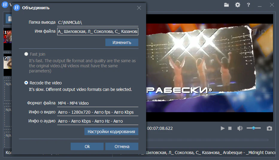Mute the speaker volume icon
279x160 pixels.
pos(240,128)
